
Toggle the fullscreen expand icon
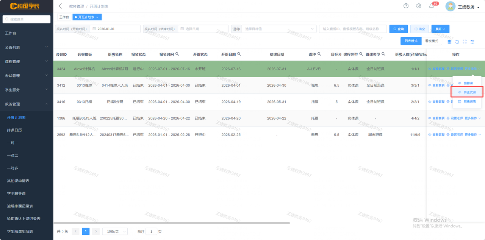(x=465, y=42)
